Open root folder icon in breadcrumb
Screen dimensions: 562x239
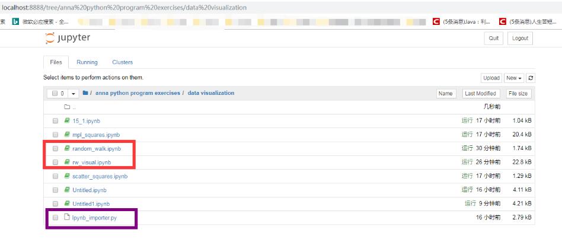[85, 93]
